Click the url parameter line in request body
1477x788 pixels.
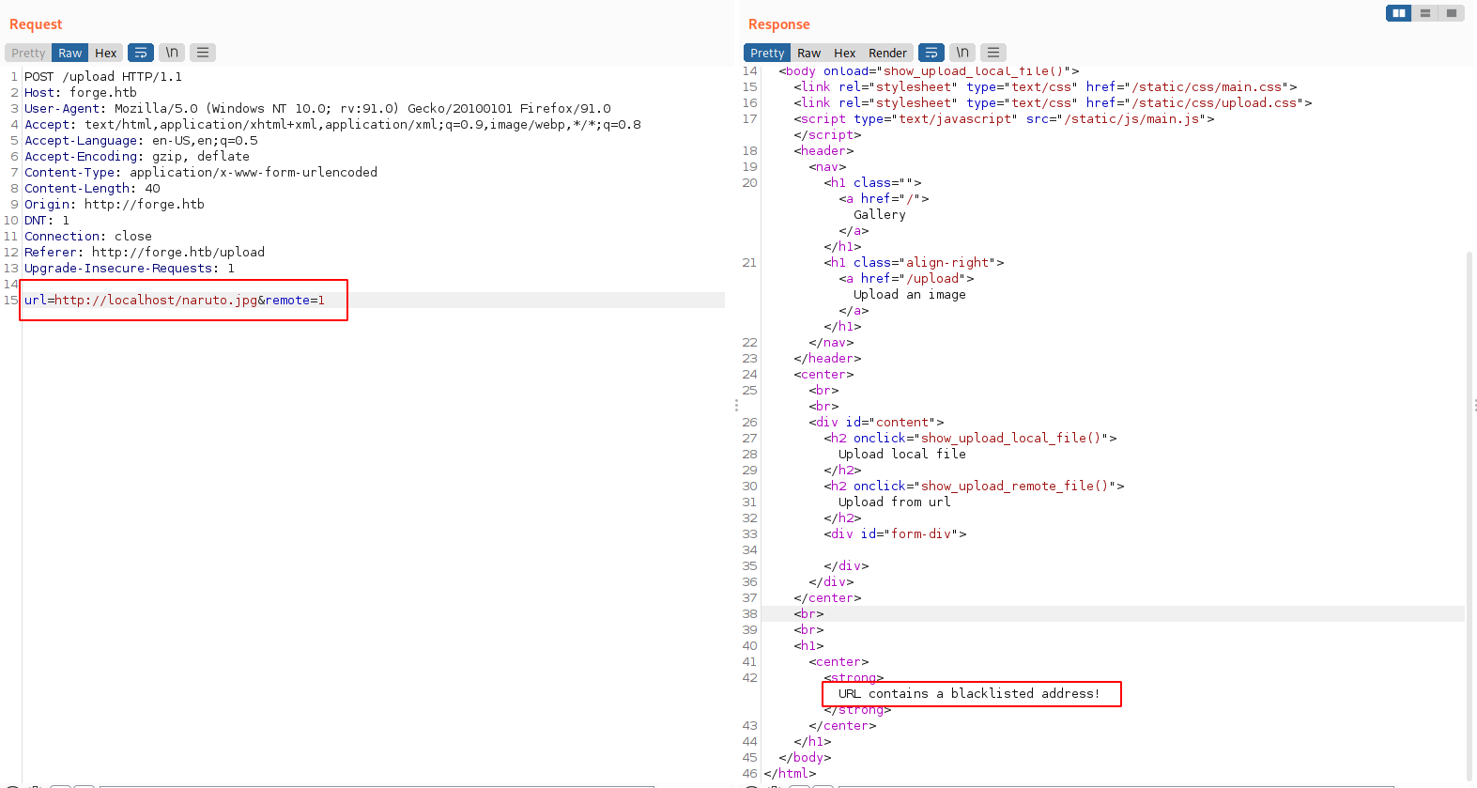[x=175, y=301]
